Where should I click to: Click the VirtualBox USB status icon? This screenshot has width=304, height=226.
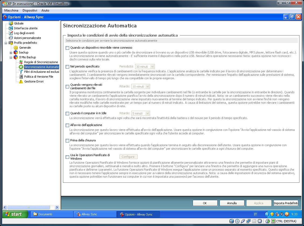coord(243,221)
